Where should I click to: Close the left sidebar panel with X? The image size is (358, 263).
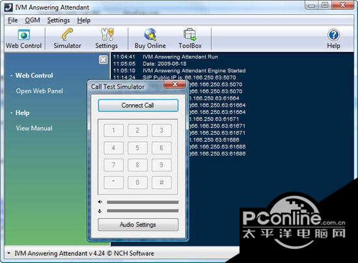[103, 60]
